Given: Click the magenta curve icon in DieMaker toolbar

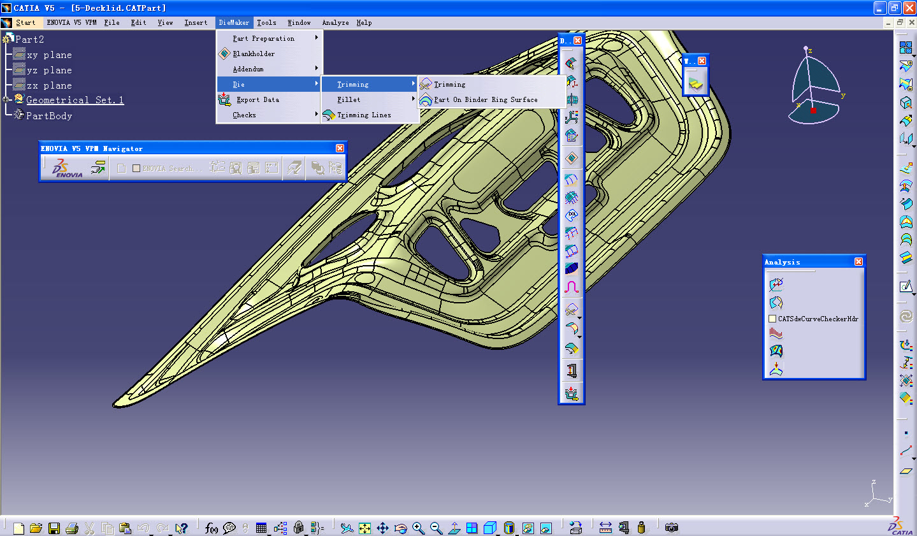Looking at the screenshot, I should click(x=572, y=287).
